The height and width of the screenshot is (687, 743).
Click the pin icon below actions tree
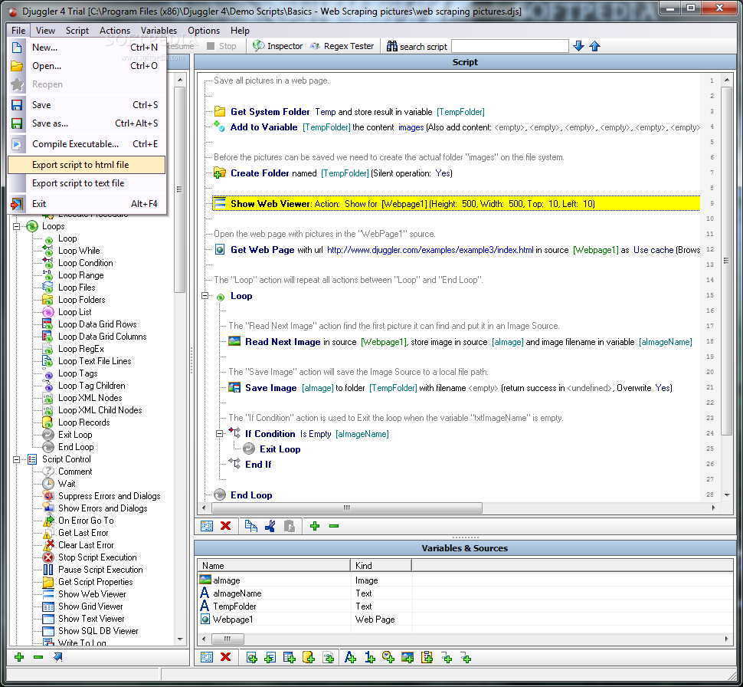[x=57, y=656]
